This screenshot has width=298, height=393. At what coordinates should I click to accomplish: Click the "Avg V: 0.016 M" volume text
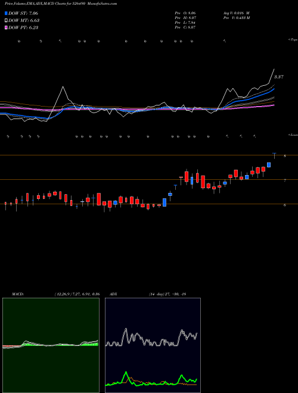point(236,13)
